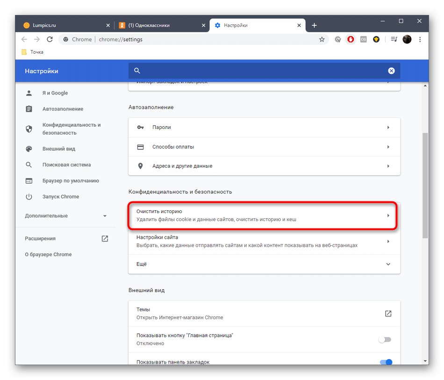This screenshot has width=444, height=380.
Task: Open new tab with plus button
Action: pyautogui.click(x=314, y=26)
